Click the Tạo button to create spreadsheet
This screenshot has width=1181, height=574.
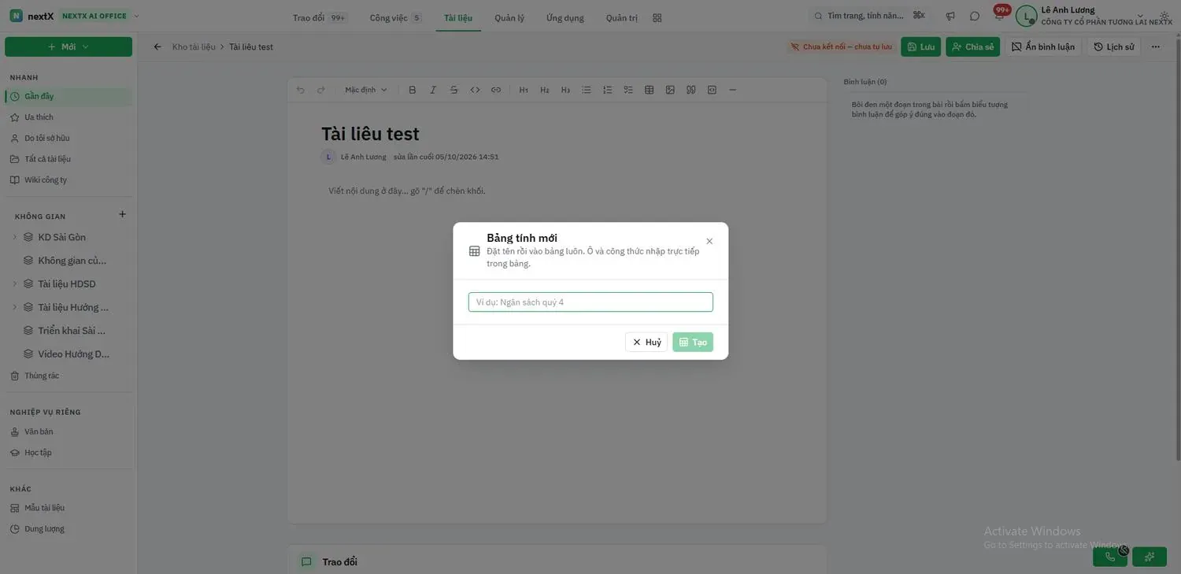[x=693, y=343]
